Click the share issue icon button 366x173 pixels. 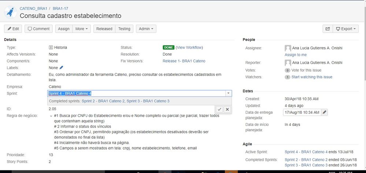point(328,29)
